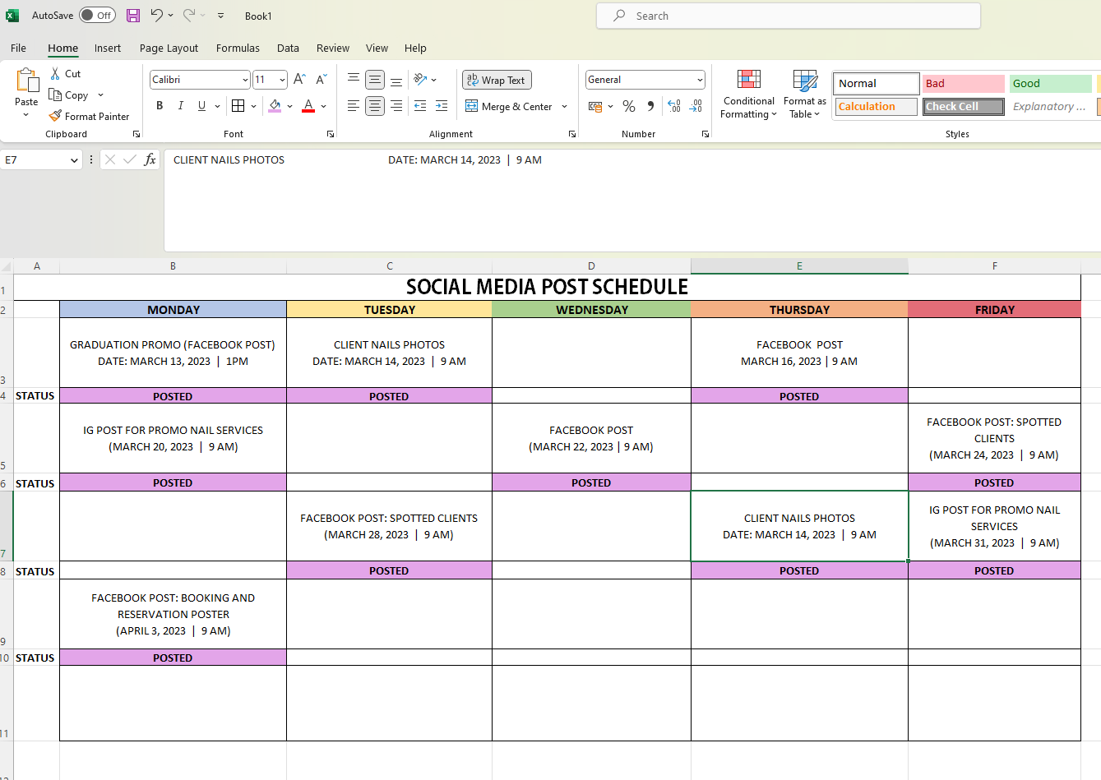The height and width of the screenshot is (780, 1101).
Task: Increase the font size
Action: coord(299,80)
